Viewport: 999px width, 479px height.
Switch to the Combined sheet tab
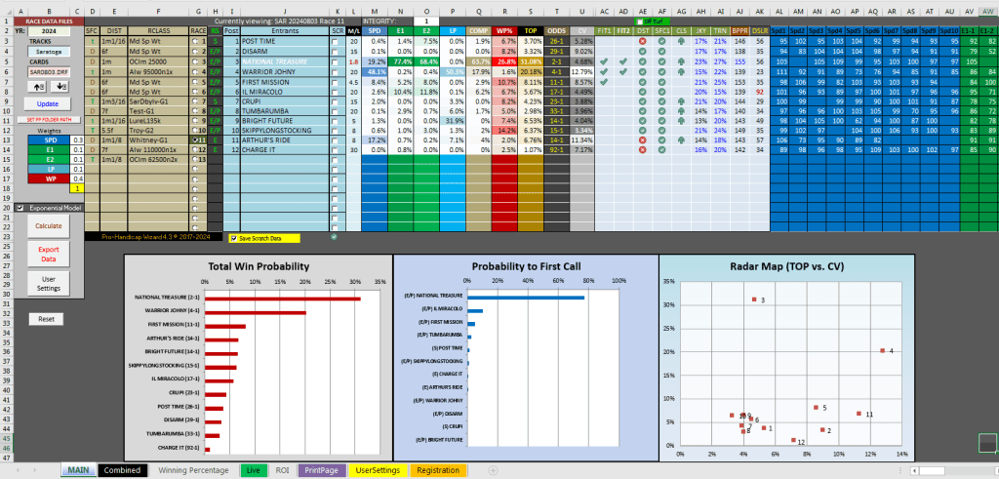pyautogui.click(x=125, y=470)
